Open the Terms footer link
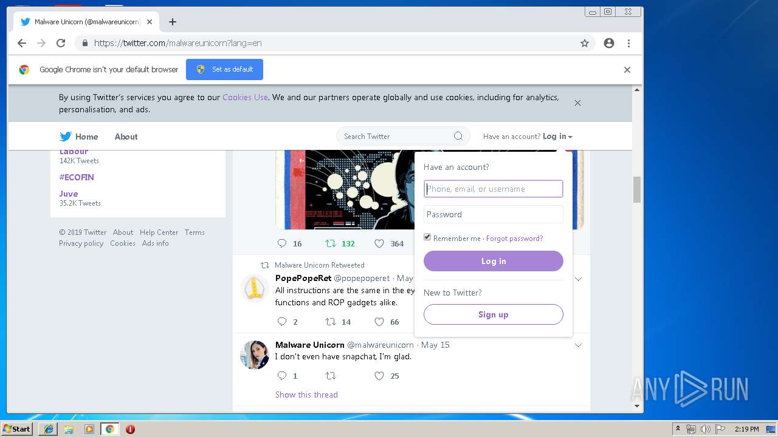This screenshot has width=778, height=437. [x=194, y=232]
